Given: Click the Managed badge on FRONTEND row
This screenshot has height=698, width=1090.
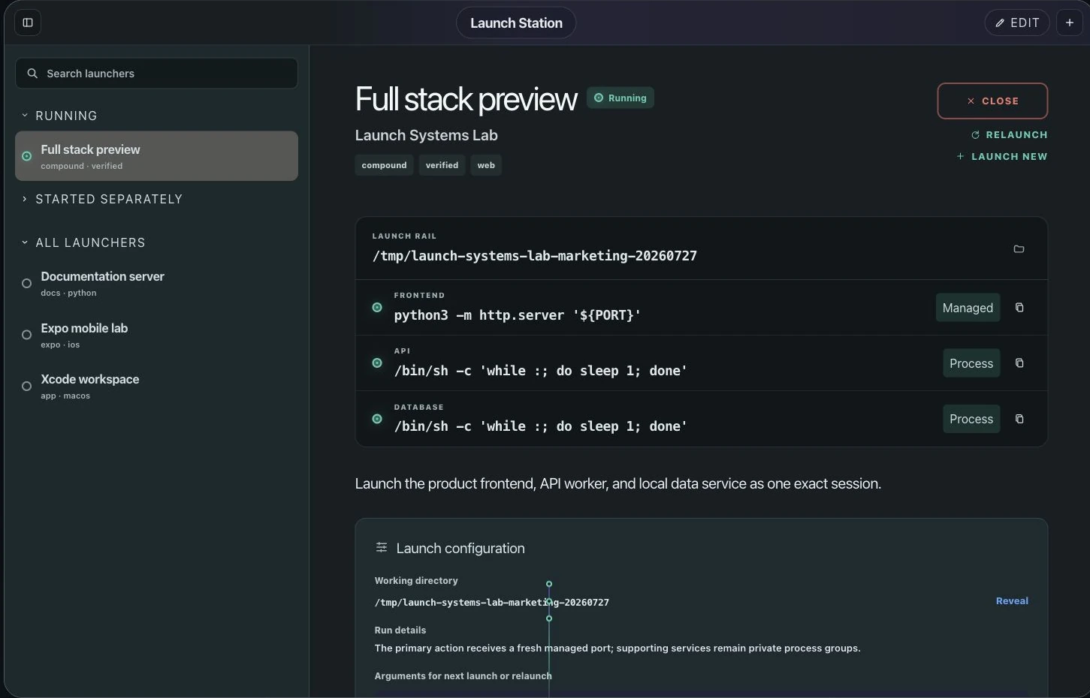Looking at the screenshot, I should (968, 308).
